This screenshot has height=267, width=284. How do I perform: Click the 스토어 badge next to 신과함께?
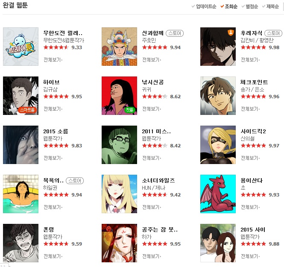coord(175,33)
